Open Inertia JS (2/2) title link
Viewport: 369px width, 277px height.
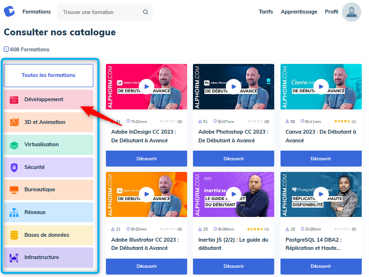tap(233, 244)
